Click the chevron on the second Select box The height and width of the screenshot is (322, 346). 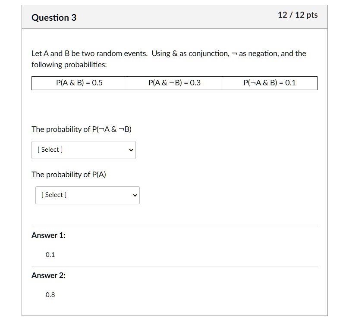(x=134, y=195)
